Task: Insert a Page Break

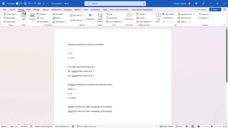Action: [x=10, y=22]
